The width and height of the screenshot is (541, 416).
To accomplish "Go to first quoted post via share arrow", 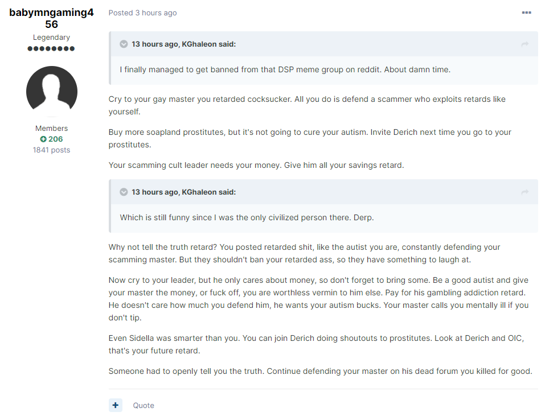I will (x=525, y=44).
